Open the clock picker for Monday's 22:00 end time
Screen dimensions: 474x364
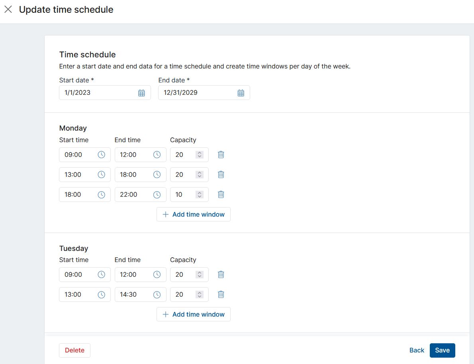pos(157,194)
